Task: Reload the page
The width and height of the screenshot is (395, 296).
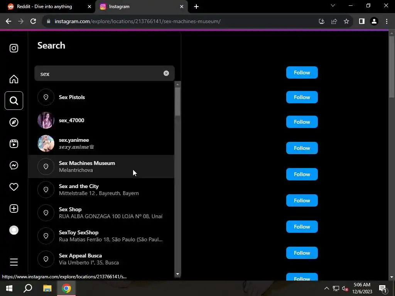Action: coord(33,22)
